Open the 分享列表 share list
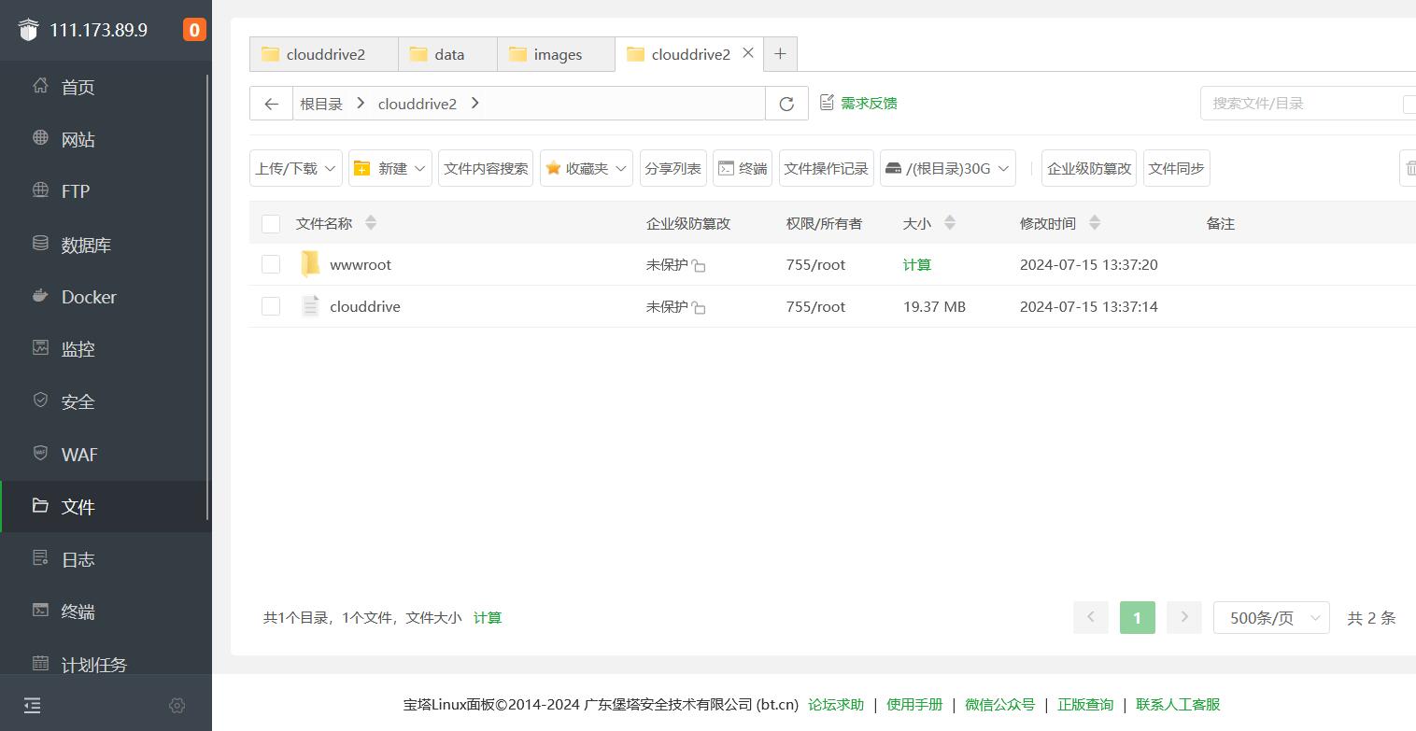 pos(673,168)
